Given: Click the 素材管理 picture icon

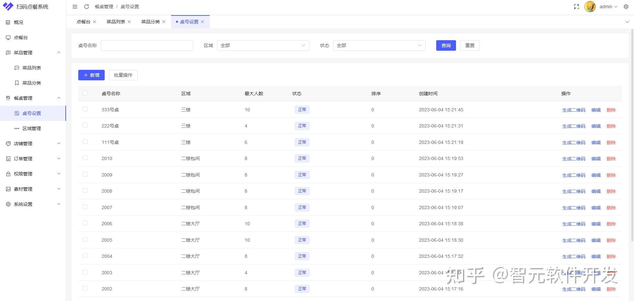Looking at the screenshot, I should (8, 189).
